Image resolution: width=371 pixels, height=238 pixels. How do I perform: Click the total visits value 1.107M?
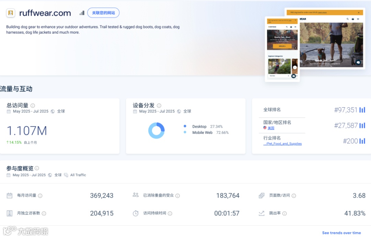27,131
